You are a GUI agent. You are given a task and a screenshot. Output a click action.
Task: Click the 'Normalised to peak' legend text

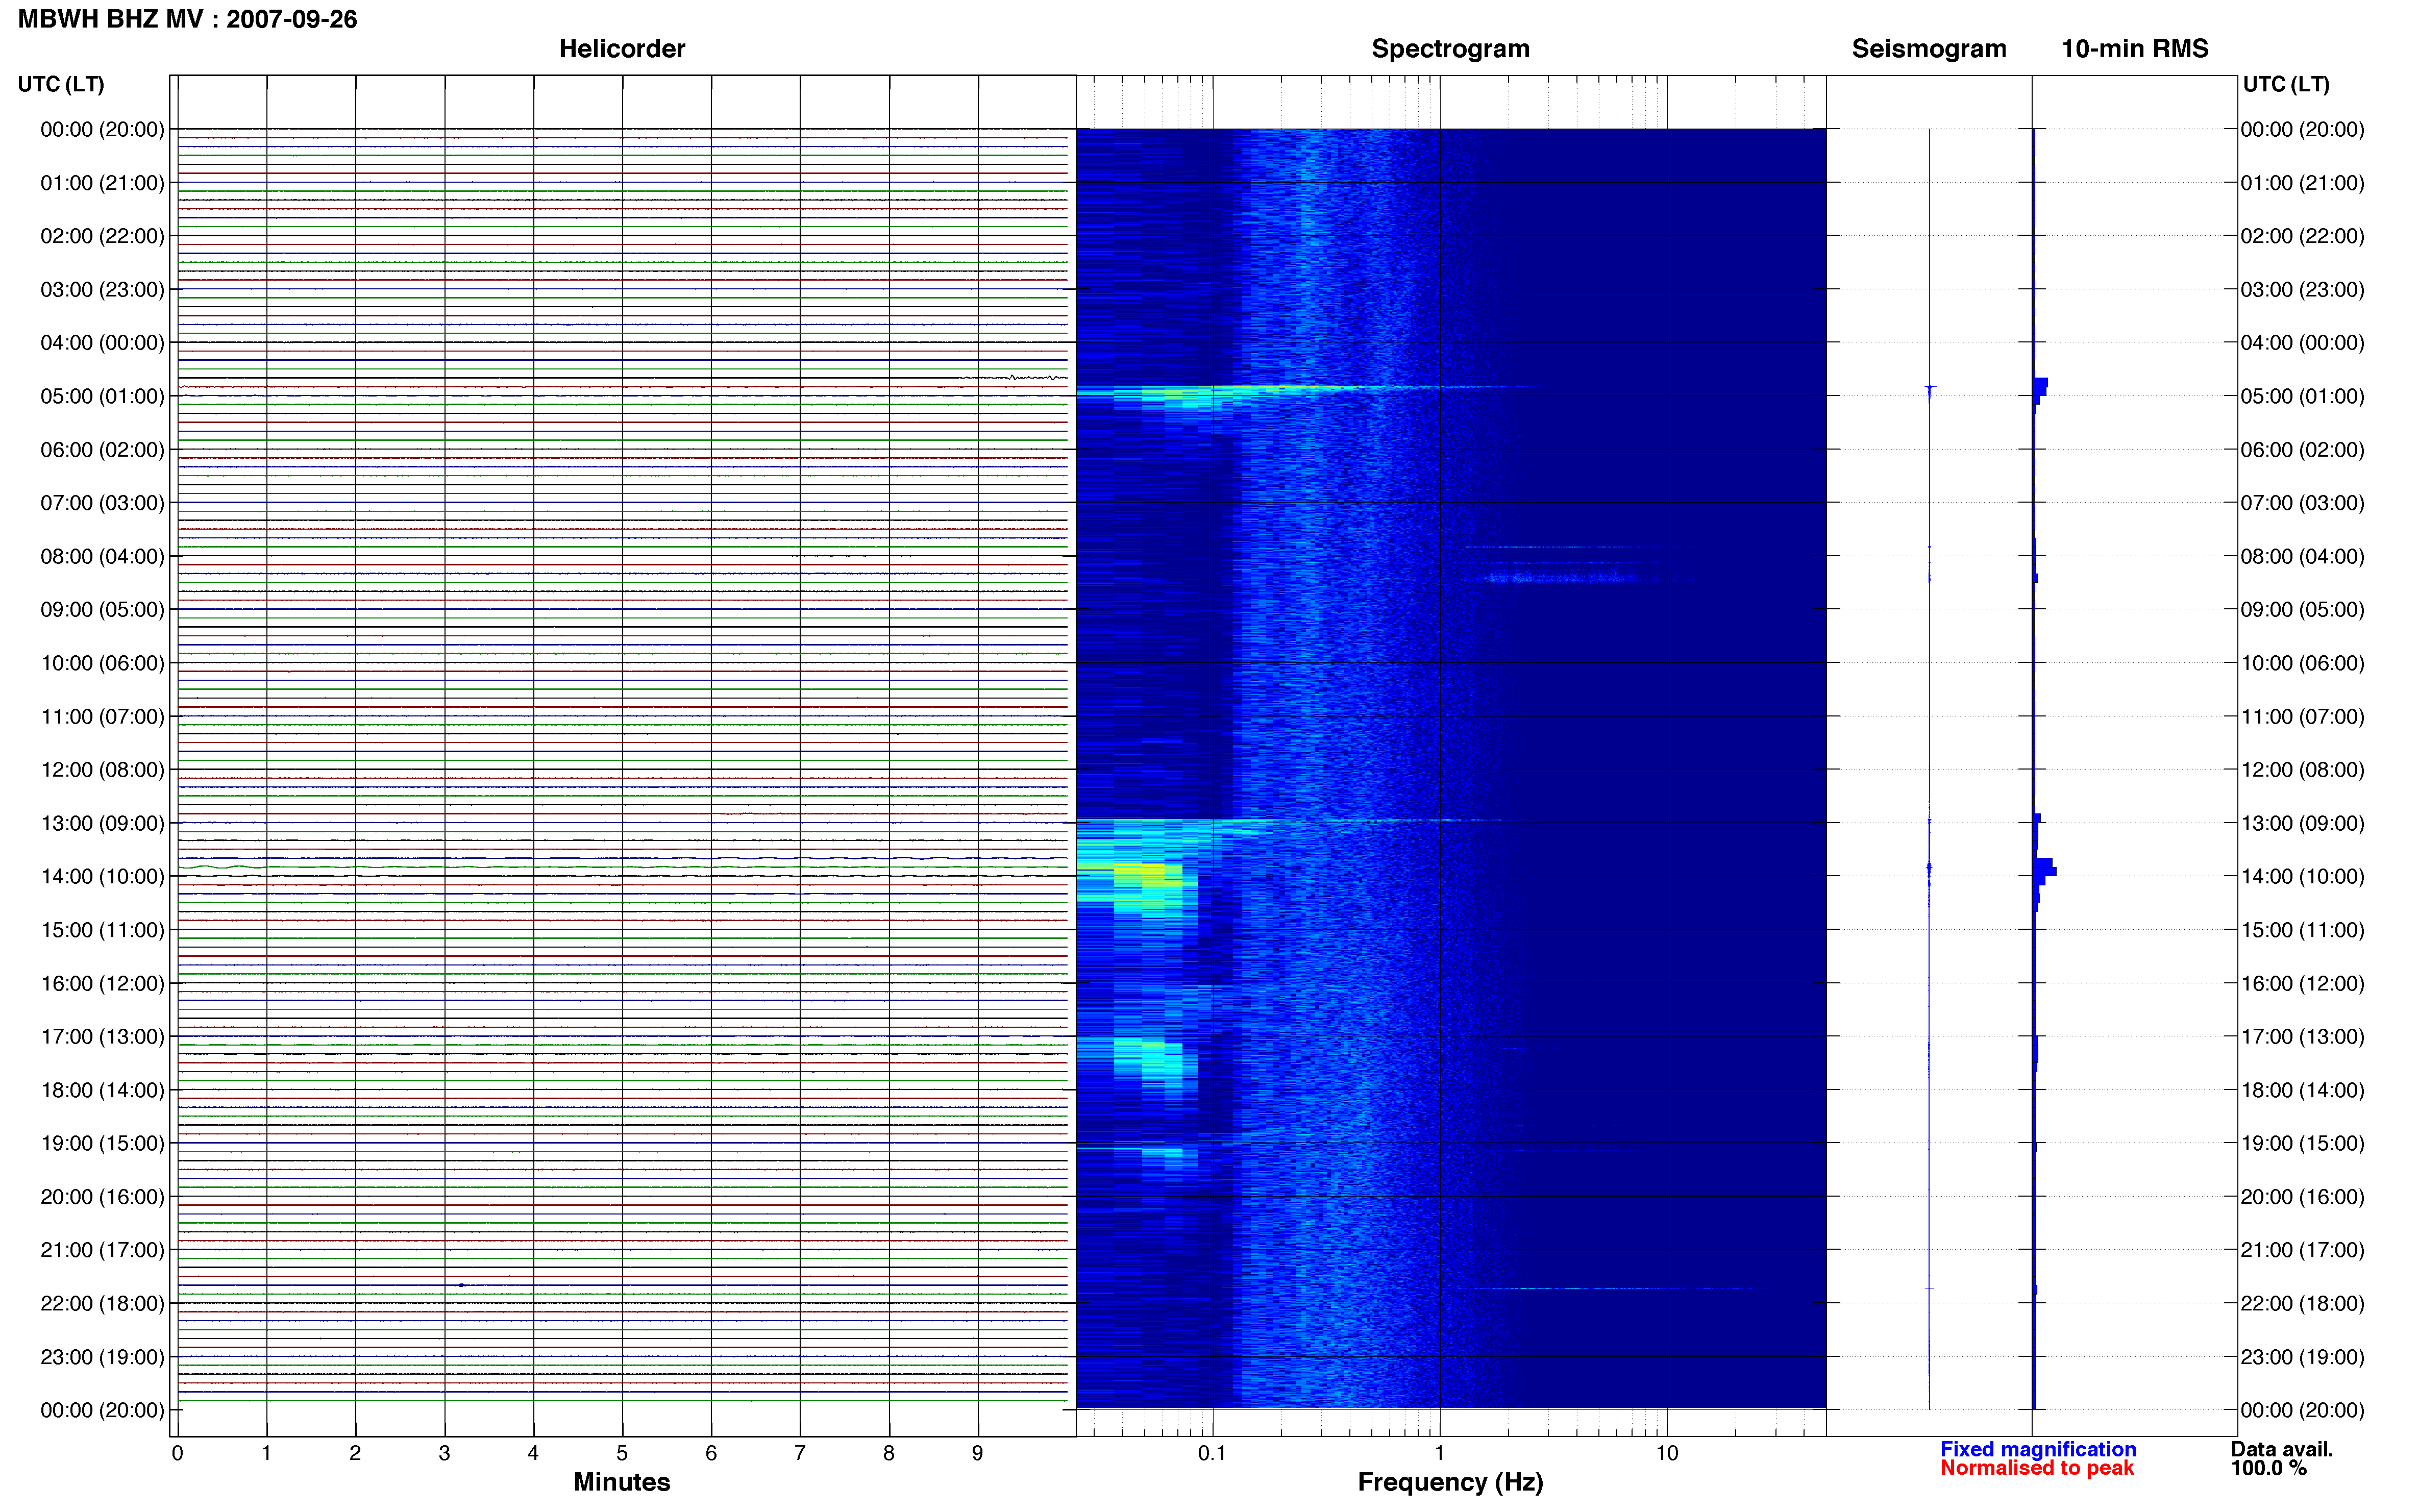click(2036, 1468)
